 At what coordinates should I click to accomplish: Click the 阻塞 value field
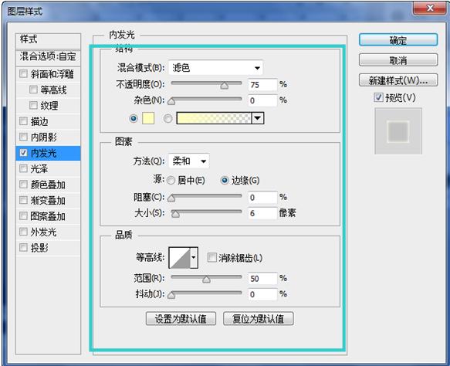click(262, 197)
